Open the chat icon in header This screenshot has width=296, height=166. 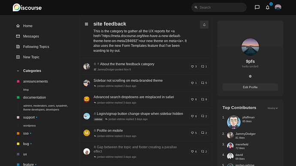pos(257,7)
